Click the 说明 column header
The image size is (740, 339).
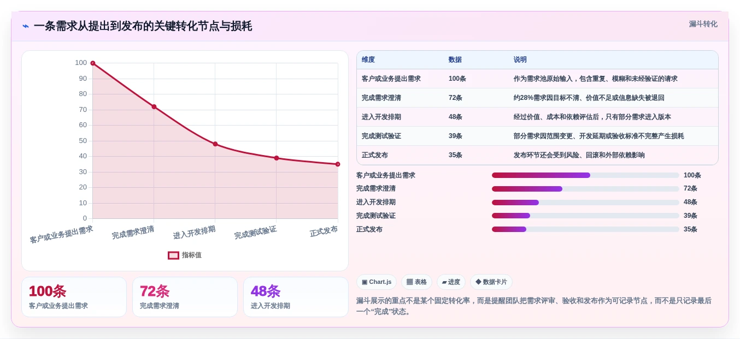coord(520,60)
